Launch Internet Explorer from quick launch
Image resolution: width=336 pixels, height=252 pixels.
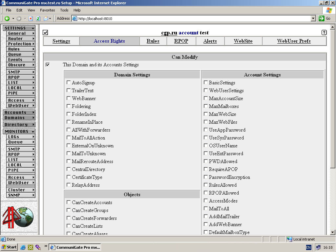click(x=23, y=247)
